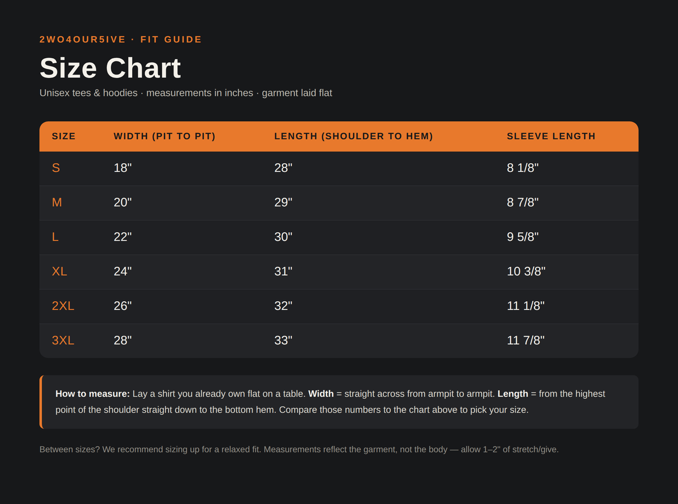Select the S size row label
The width and height of the screenshot is (678, 504).
[56, 168]
